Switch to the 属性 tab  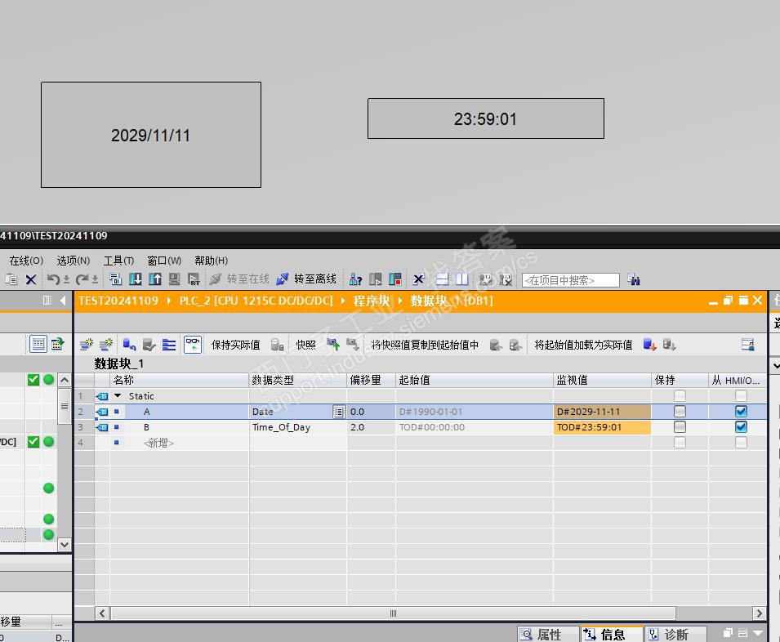pyautogui.click(x=548, y=634)
